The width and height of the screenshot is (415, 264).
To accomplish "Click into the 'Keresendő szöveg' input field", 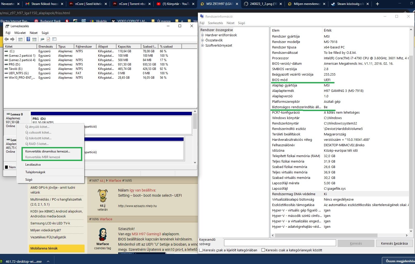I will 280,243.
